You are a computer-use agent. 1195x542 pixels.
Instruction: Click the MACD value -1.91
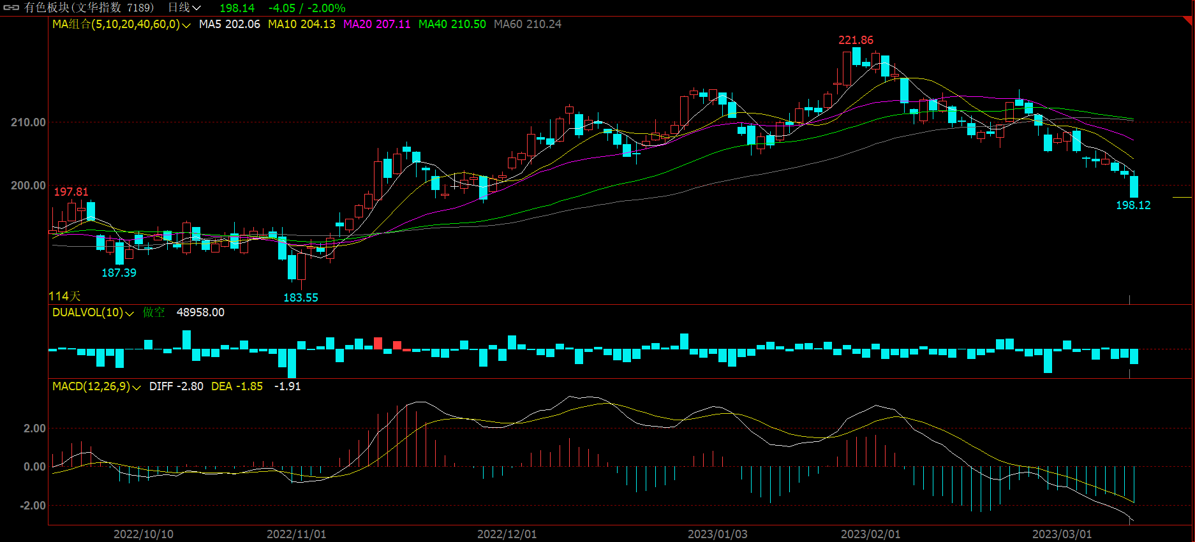[287, 386]
